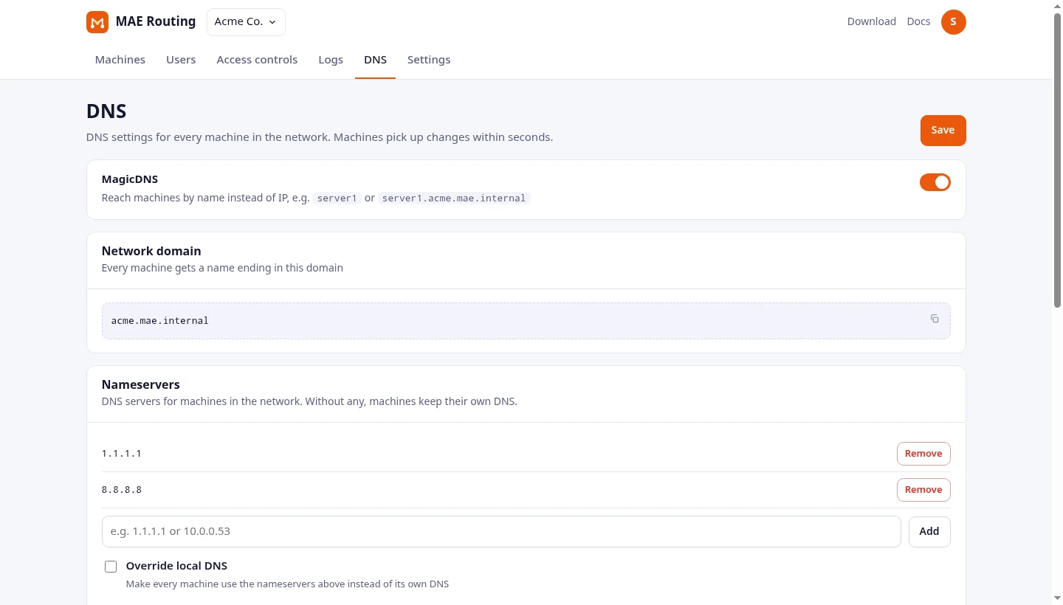Click the 1.1.1.1 nameserver entry text
Image resolution: width=1063 pixels, height=605 pixels.
(121, 454)
